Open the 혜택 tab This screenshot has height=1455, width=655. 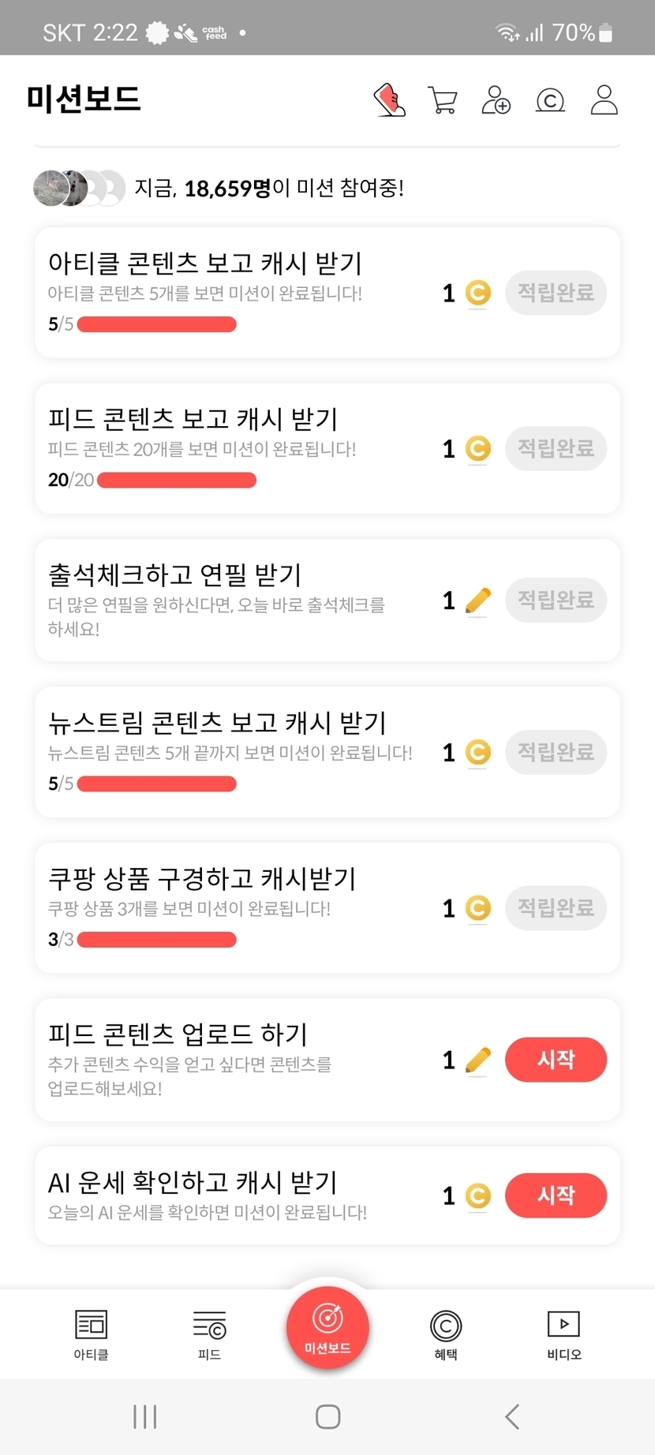pyautogui.click(x=446, y=1334)
